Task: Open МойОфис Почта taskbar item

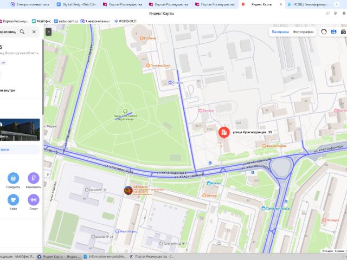Action: 18,256
